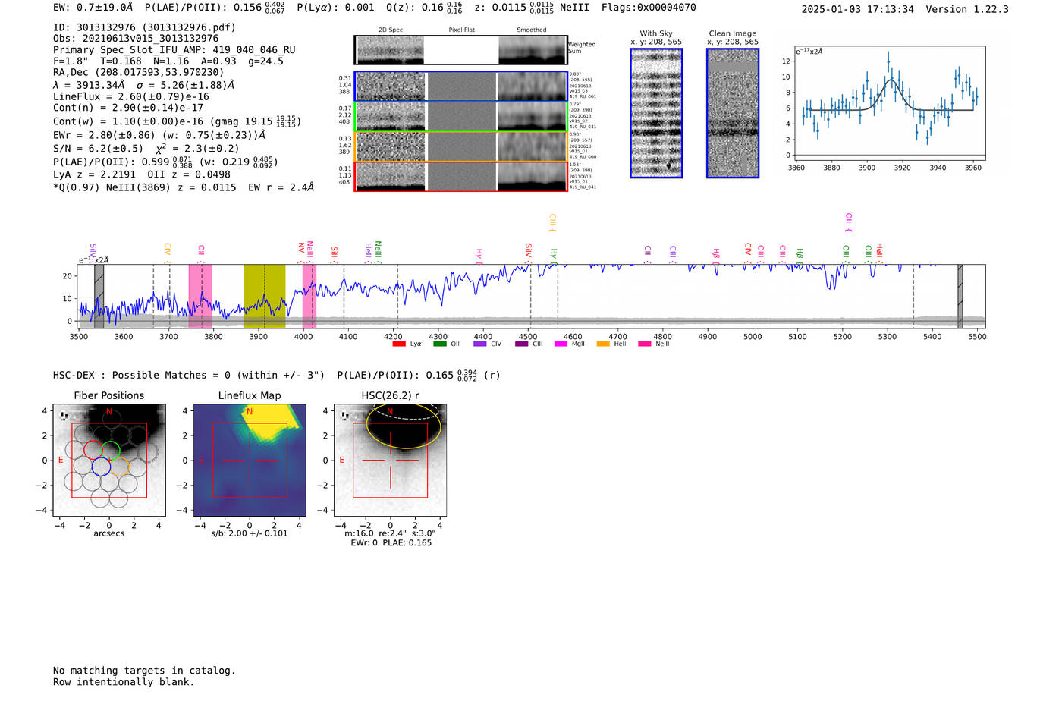The width and height of the screenshot is (1062, 723).
Task: Click the *Q(0.97) NeIII(3869) line
Action: (184, 187)
